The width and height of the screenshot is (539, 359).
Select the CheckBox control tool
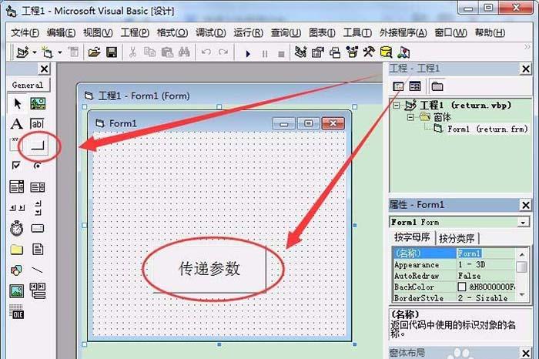click(16, 166)
